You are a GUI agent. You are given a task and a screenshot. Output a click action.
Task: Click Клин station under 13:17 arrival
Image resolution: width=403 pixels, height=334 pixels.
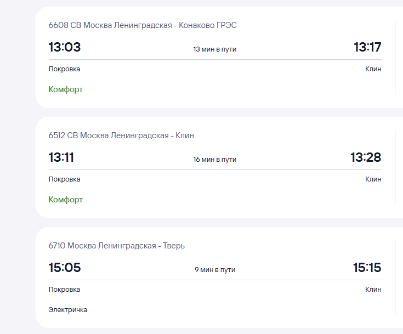point(373,69)
